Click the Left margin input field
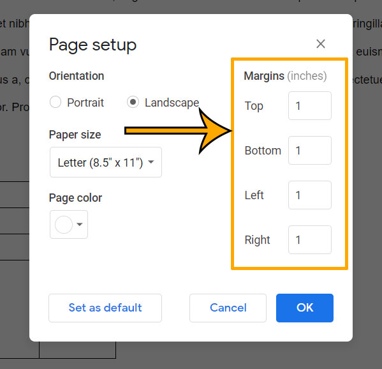This screenshot has width=382, height=369. tap(310, 195)
